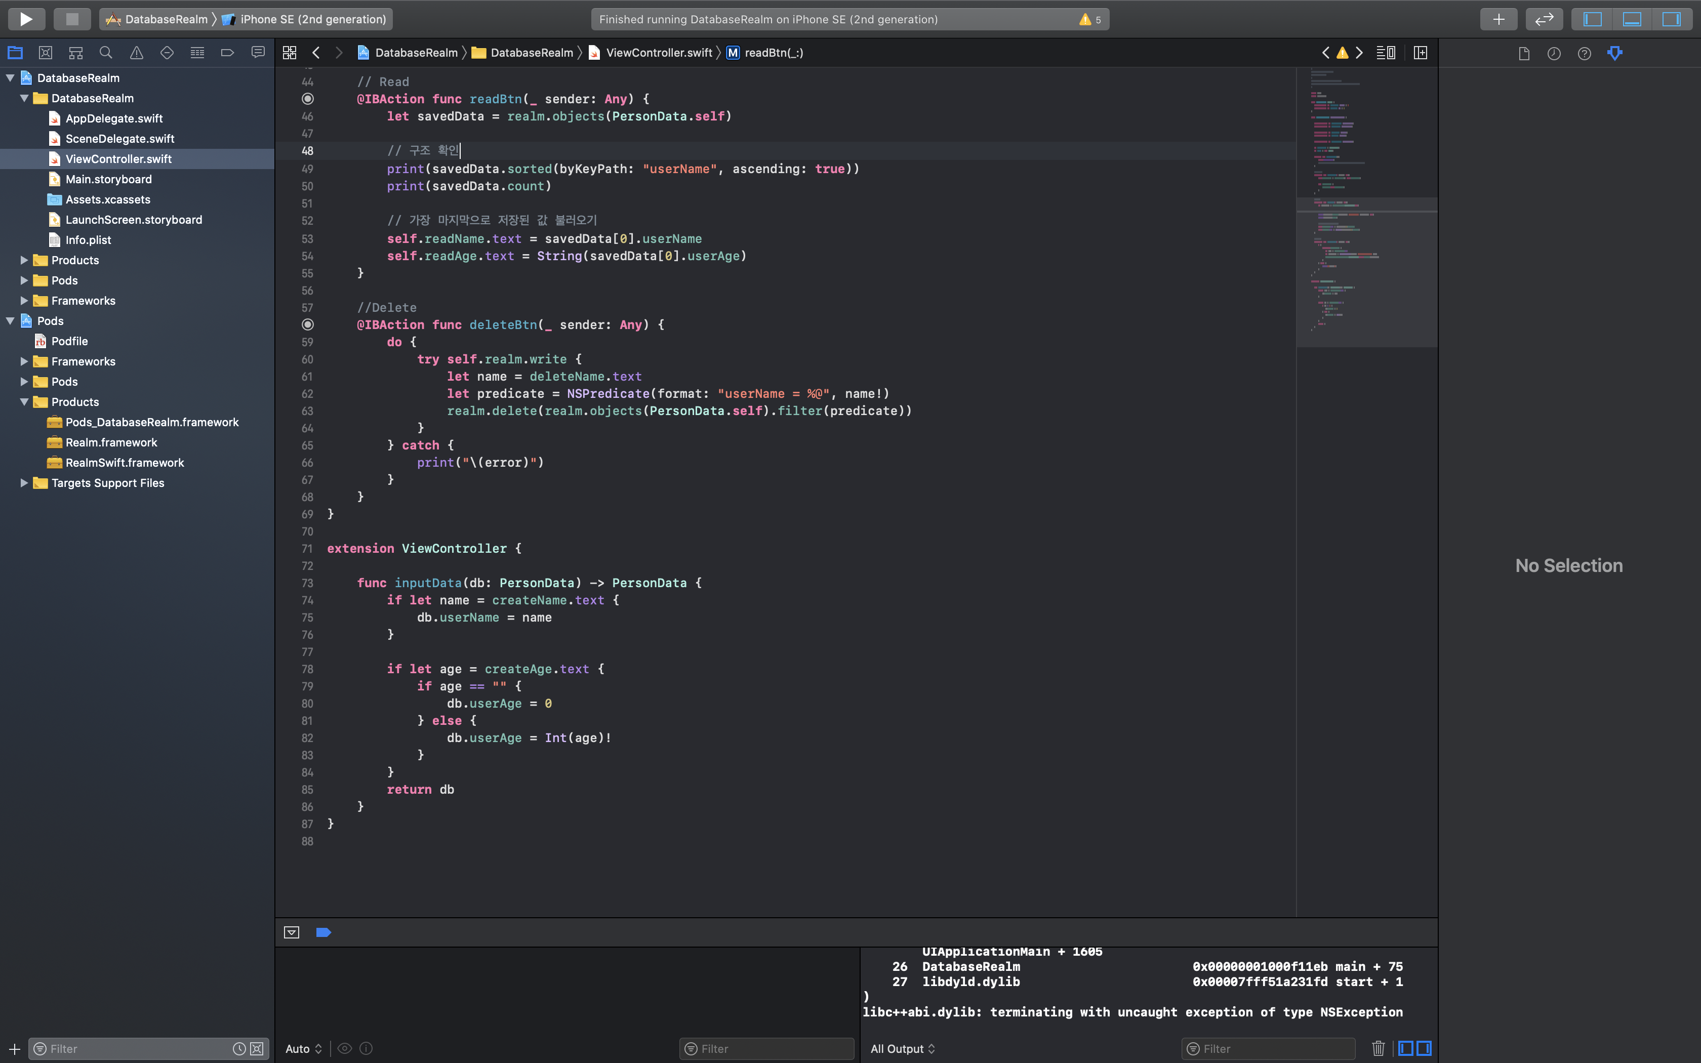Click the trash icon to clear console
1701x1063 pixels.
(x=1378, y=1048)
